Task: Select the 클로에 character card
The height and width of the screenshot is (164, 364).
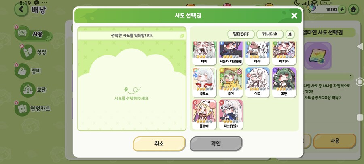Action: (204, 114)
